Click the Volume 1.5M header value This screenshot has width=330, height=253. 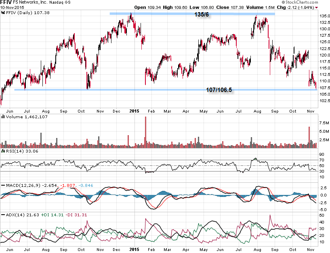click(261, 7)
